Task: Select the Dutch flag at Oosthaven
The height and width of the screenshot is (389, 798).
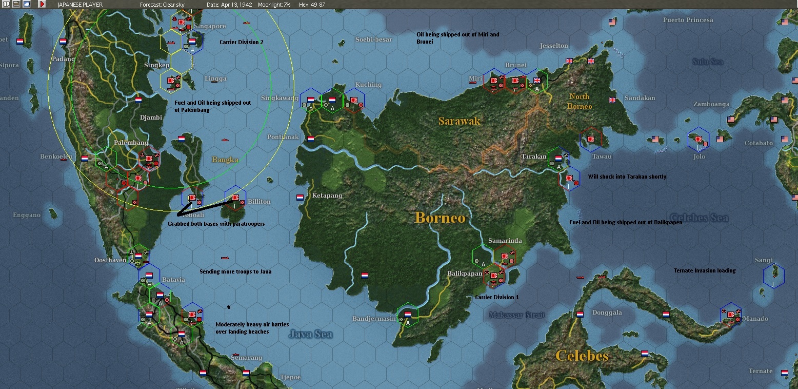Action: pos(138,256)
